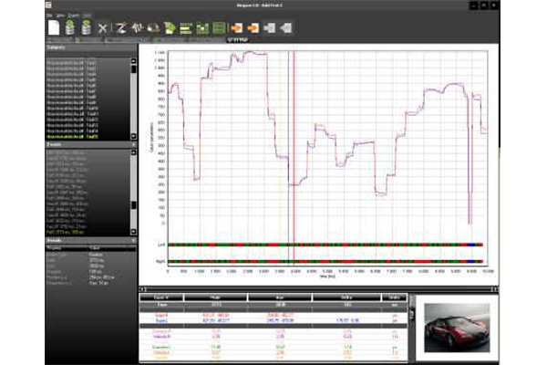Select the first event in the events list
The image size is (547, 365).
(x=88, y=152)
